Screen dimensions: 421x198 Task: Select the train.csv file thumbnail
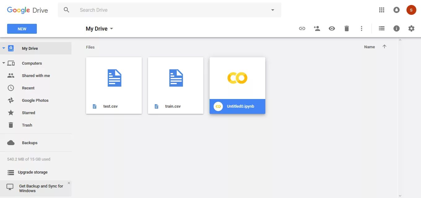[x=176, y=78]
